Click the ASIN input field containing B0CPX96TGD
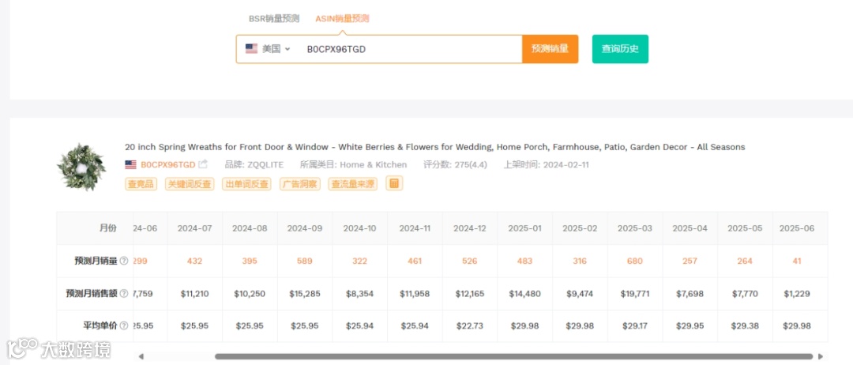Viewport: 853px width, 365px height. click(411, 49)
